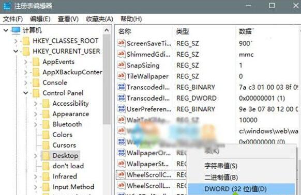Viewport: 301px width, 195px height.
Task: Click the REG_BINARY TranscodedI... value icon
Action: tap(122, 87)
